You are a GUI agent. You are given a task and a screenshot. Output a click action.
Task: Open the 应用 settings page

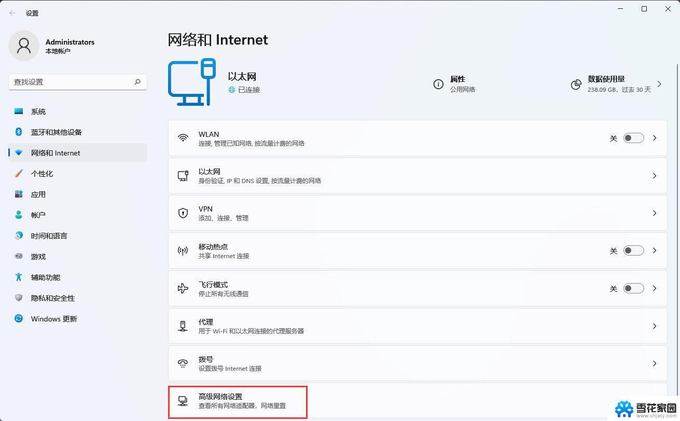click(78, 194)
